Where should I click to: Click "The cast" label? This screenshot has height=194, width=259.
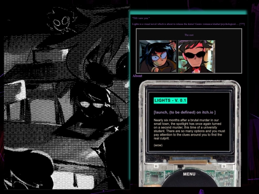pyautogui.click(x=189, y=35)
